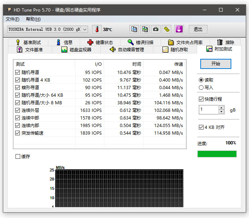Click the purple down-arrow minimize-to-tray icon
This screenshot has height=218, width=249.
click(179, 29)
